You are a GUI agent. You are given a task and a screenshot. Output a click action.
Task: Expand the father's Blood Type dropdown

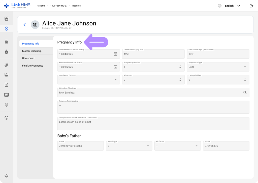pos(148,146)
